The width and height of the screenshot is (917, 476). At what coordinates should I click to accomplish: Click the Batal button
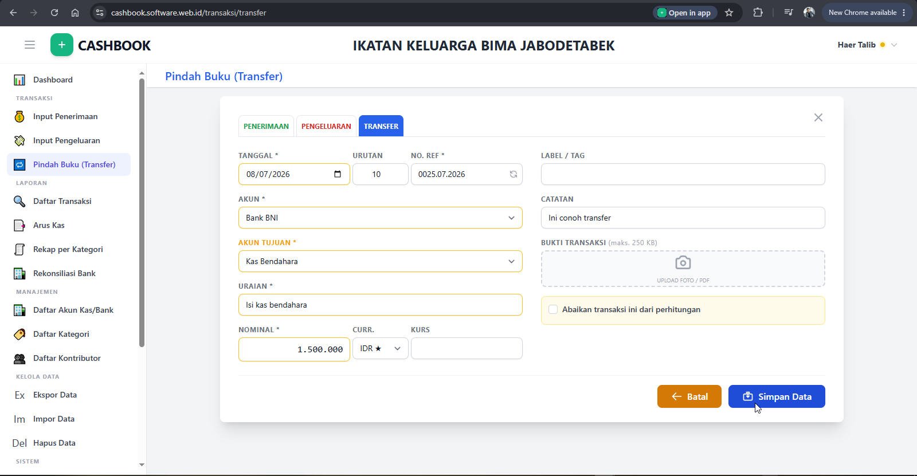coord(689,396)
